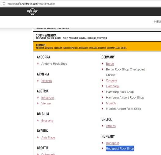This screenshot has width=161, height=155.
Task: Open the Berlin location link
Action: pyautogui.click(x=110, y=64)
